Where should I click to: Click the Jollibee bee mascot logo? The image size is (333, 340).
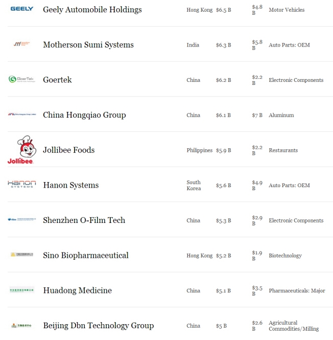tap(21, 150)
